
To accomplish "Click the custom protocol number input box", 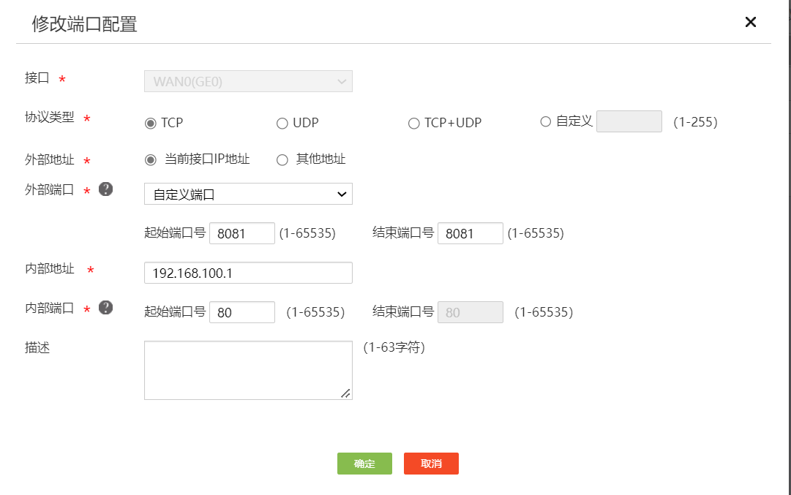I will [x=629, y=121].
